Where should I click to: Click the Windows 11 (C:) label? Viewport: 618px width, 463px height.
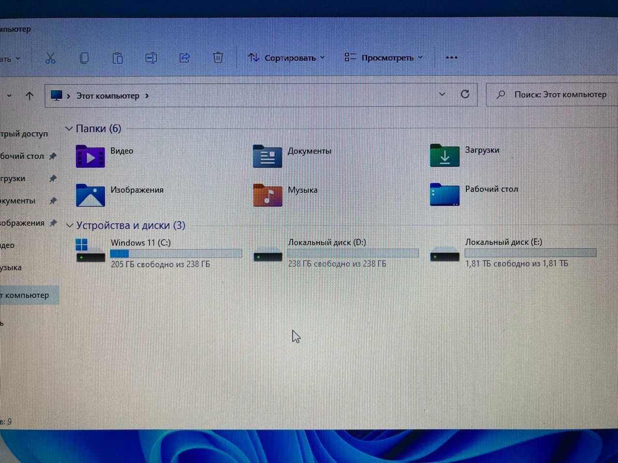(x=140, y=243)
